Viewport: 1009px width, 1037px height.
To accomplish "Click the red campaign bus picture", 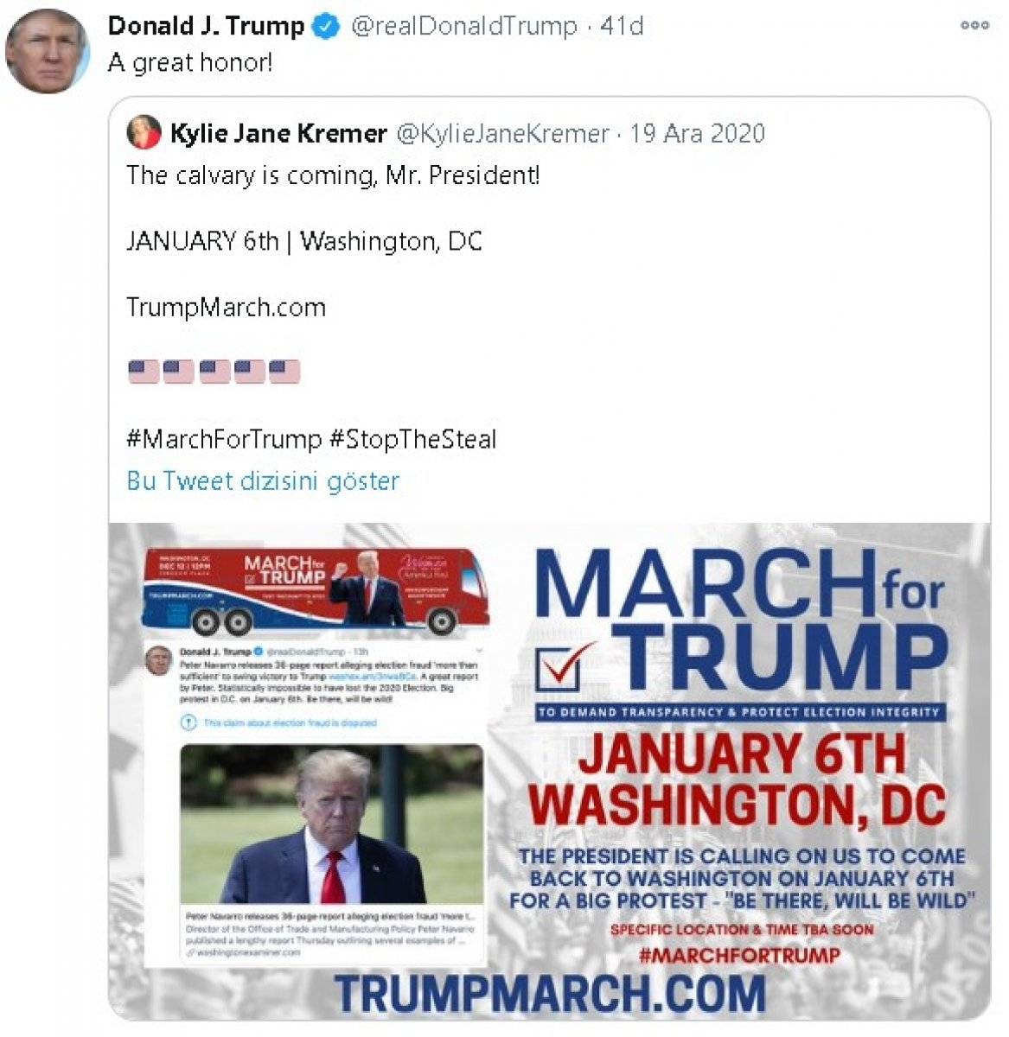I will point(316,588).
